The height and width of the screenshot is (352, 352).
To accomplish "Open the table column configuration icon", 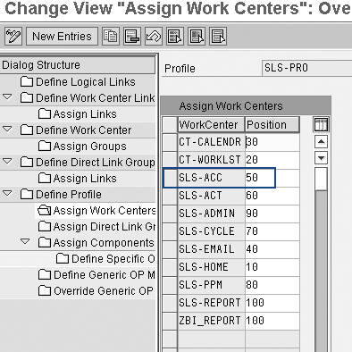I will [x=322, y=124].
